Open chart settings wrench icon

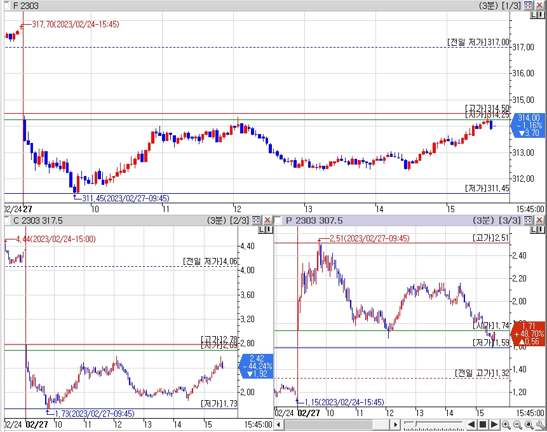[x=541, y=424]
